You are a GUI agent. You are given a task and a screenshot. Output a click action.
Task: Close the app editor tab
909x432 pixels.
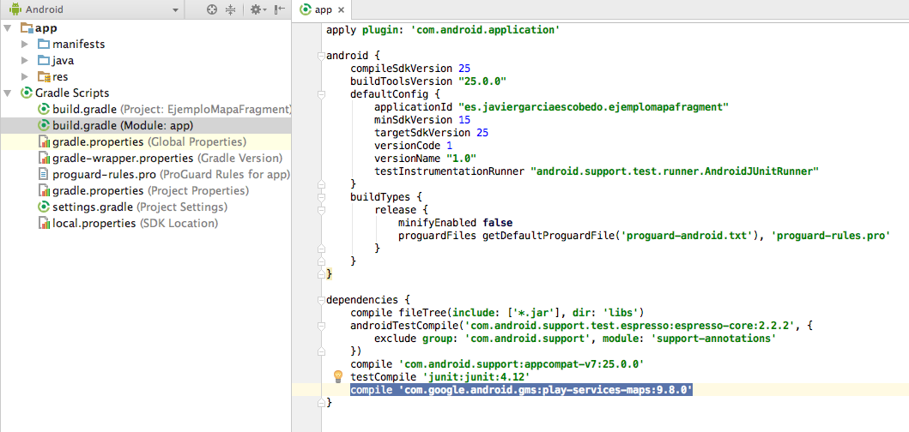341,10
